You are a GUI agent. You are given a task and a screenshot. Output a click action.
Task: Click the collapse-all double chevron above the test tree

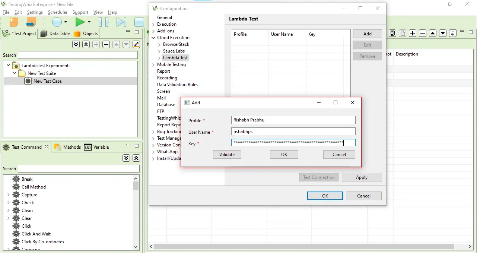pyautogui.click(x=86, y=44)
